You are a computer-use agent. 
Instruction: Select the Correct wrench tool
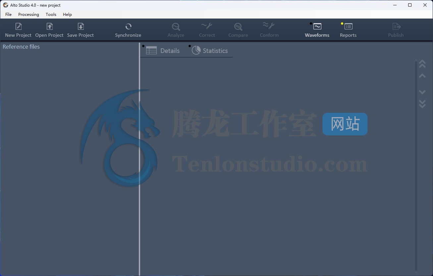tap(207, 30)
